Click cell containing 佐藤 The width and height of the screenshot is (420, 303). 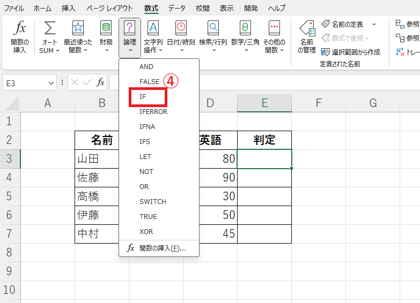[97, 178]
